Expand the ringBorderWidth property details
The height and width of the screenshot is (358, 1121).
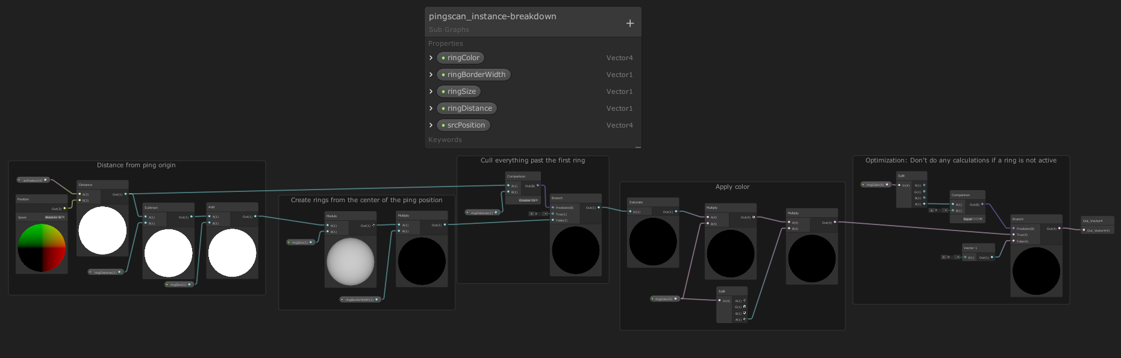pos(431,75)
